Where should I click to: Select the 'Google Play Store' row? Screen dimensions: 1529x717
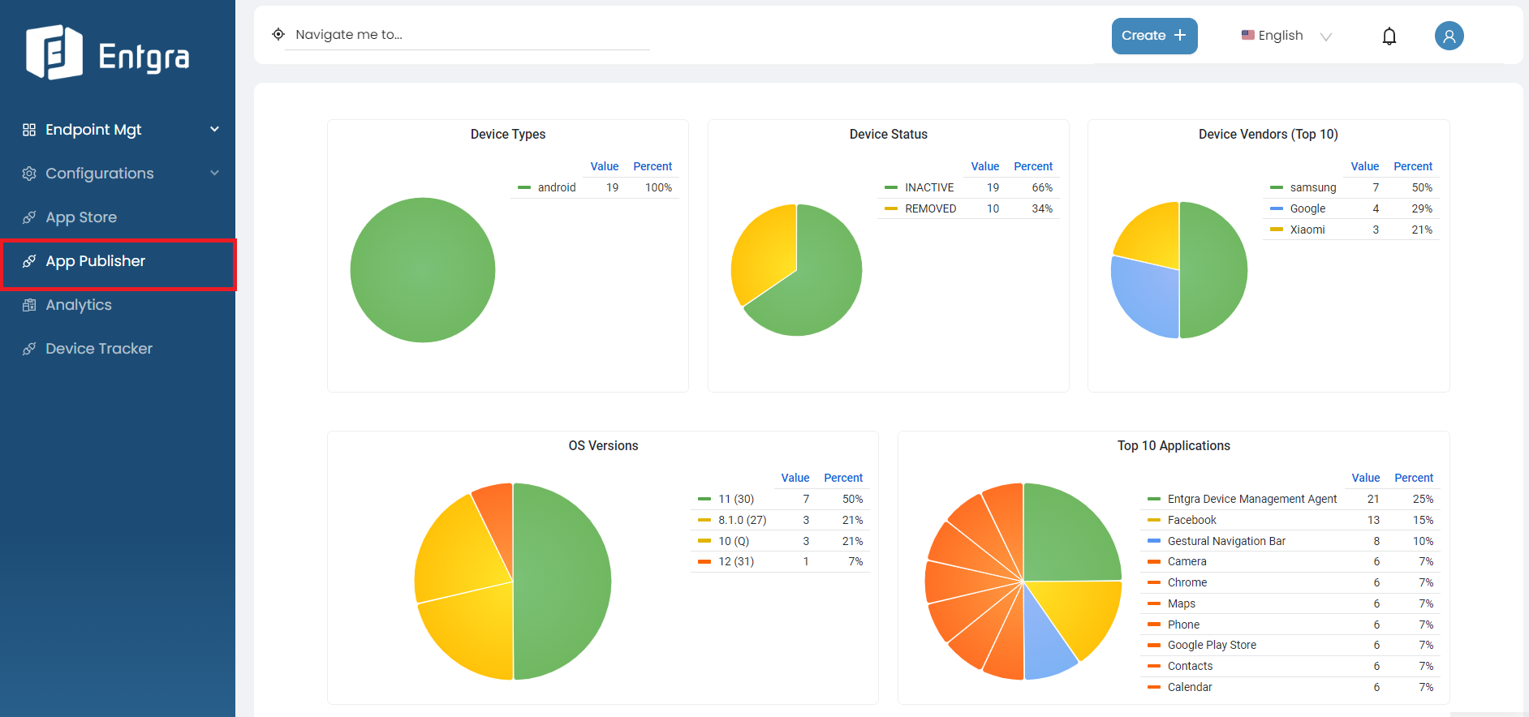click(1290, 645)
